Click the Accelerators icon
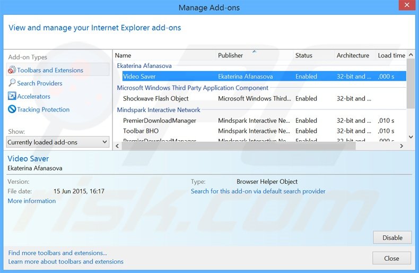 pyautogui.click(x=12, y=97)
